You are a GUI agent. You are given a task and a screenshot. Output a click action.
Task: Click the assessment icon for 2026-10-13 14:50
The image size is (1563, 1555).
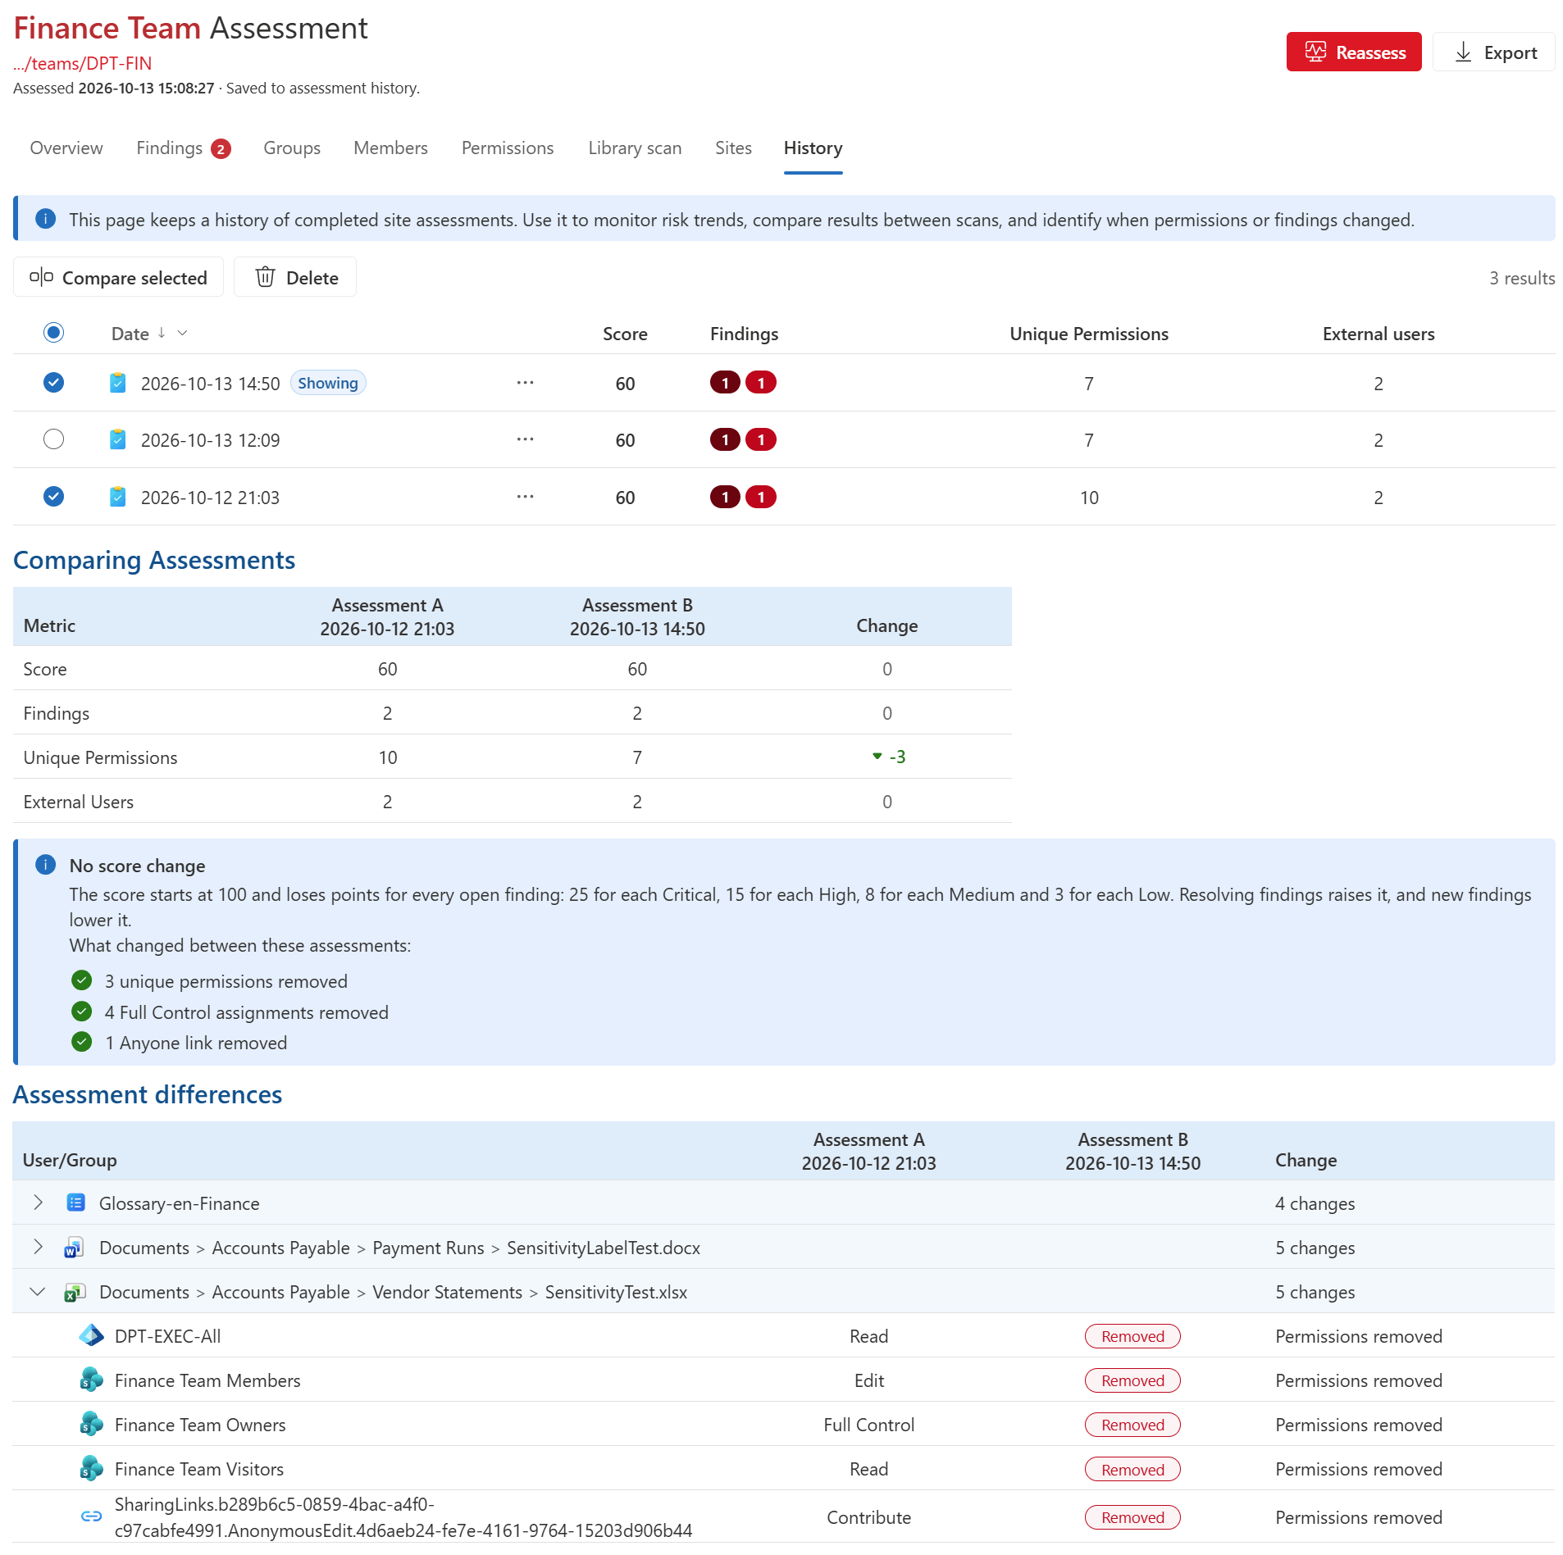click(118, 383)
